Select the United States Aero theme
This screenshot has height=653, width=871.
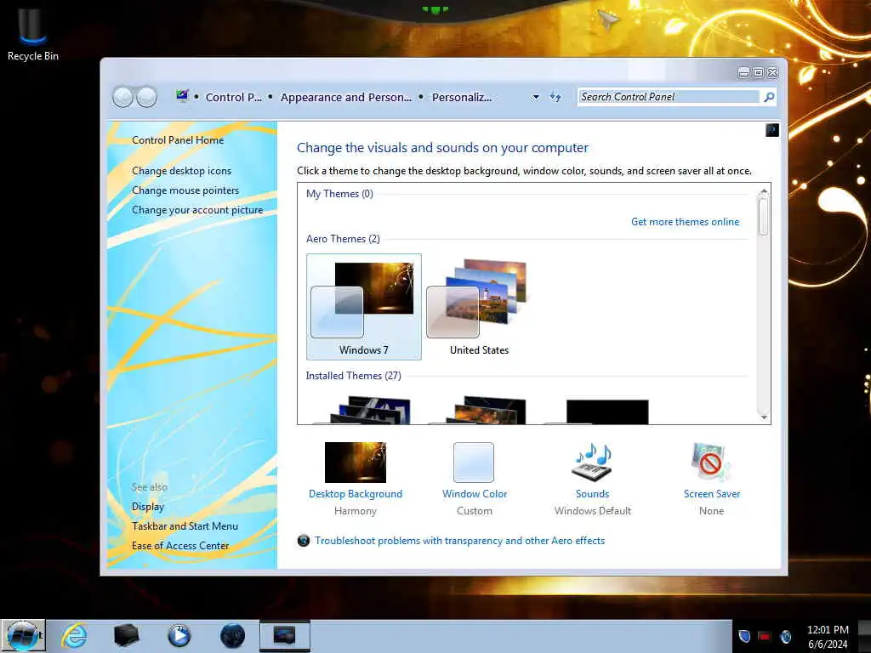pyautogui.click(x=479, y=306)
